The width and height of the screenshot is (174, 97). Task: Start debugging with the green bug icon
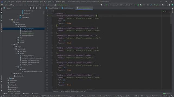point(138,5)
